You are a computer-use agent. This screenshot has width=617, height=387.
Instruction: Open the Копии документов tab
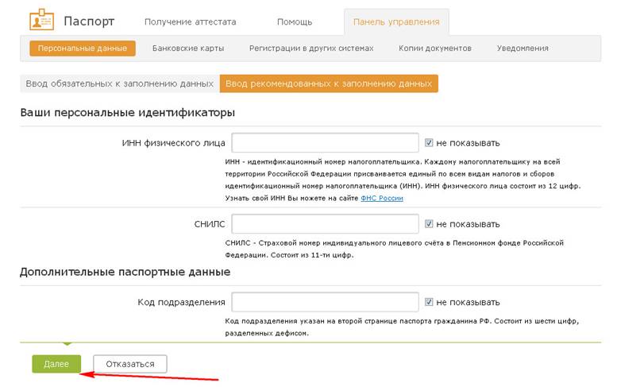(x=435, y=48)
